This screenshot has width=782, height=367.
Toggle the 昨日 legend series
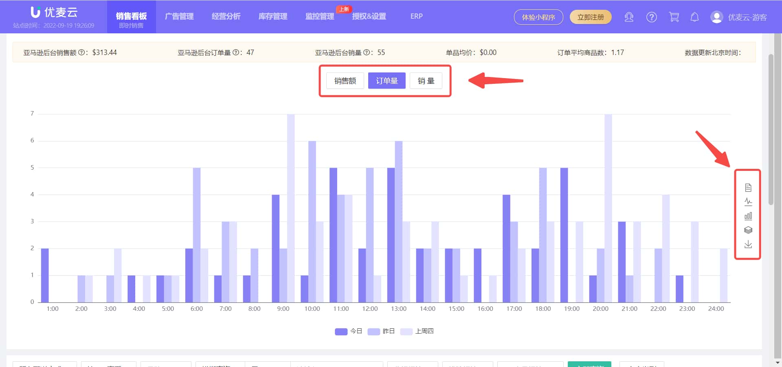click(381, 331)
